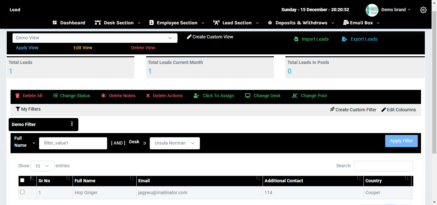Click the settings gear icon
Viewport: 437px width, 205px height.
(x=423, y=10)
